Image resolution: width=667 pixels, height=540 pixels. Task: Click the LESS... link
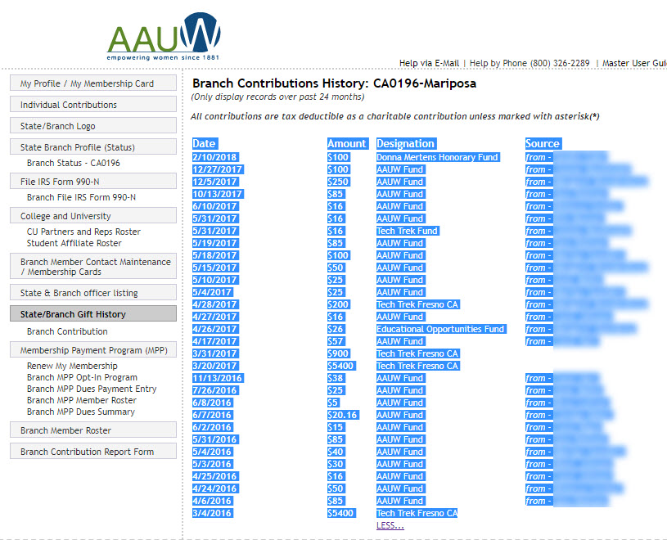390,525
